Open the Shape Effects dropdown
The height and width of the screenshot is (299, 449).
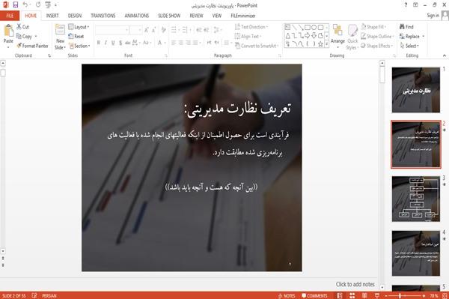pyautogui.click(x=377, y=46)
